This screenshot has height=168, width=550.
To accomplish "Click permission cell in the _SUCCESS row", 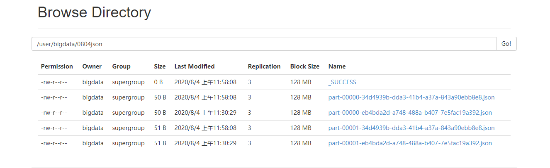I will click(x=54, y=82).
